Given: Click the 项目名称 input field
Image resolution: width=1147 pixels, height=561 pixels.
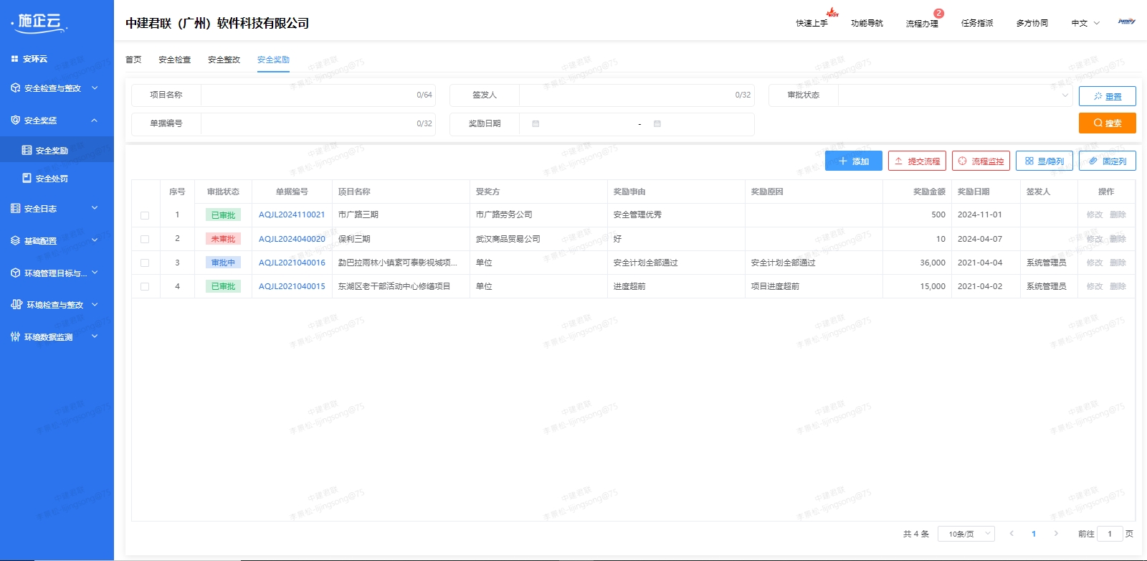Looking at the screenshot, I should [318, 95].
